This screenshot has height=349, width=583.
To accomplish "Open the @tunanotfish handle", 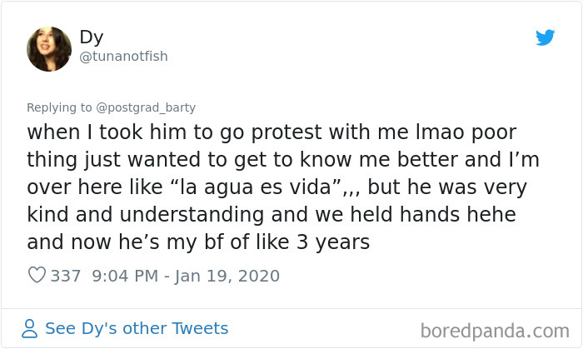I will [123, 57].
